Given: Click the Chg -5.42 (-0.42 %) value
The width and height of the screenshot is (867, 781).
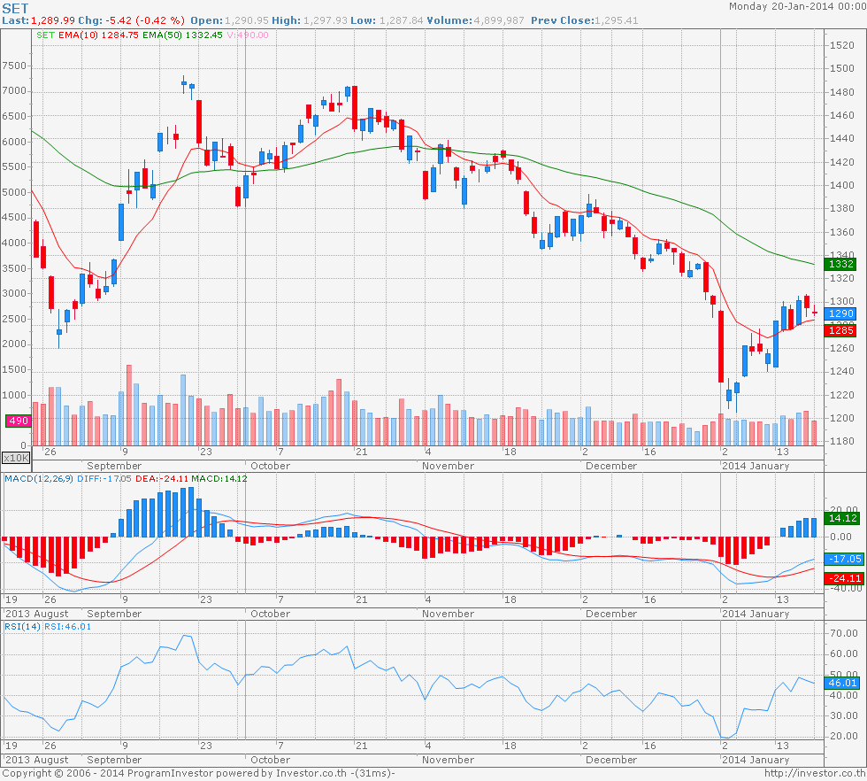Looking at the screenshot, I should pyautogui.click(x=145, y=20).
